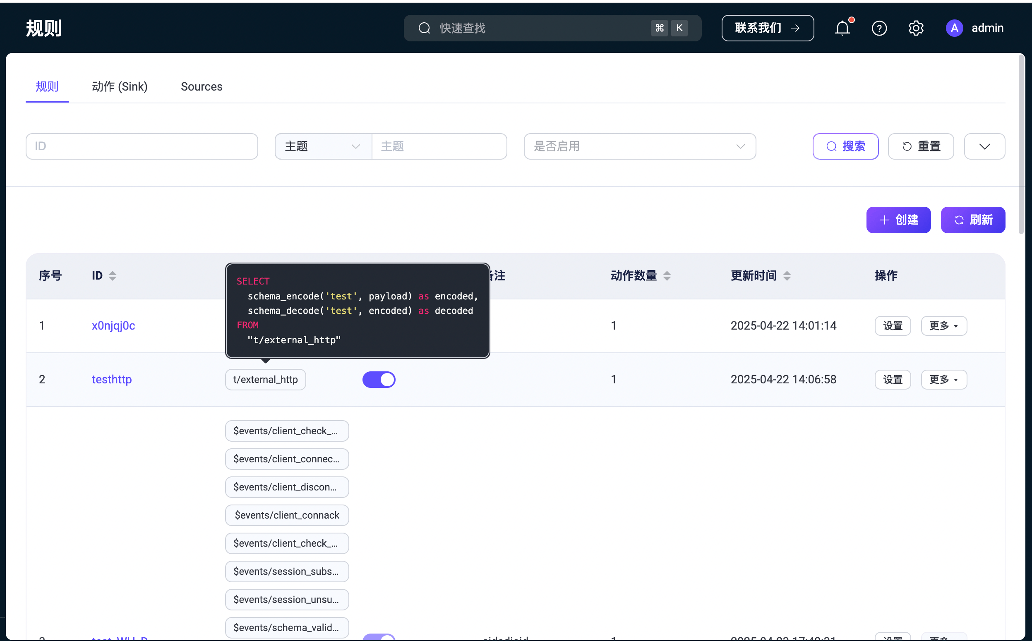
Task: Open the 主题 type dropdown
Action: (323, 146)
